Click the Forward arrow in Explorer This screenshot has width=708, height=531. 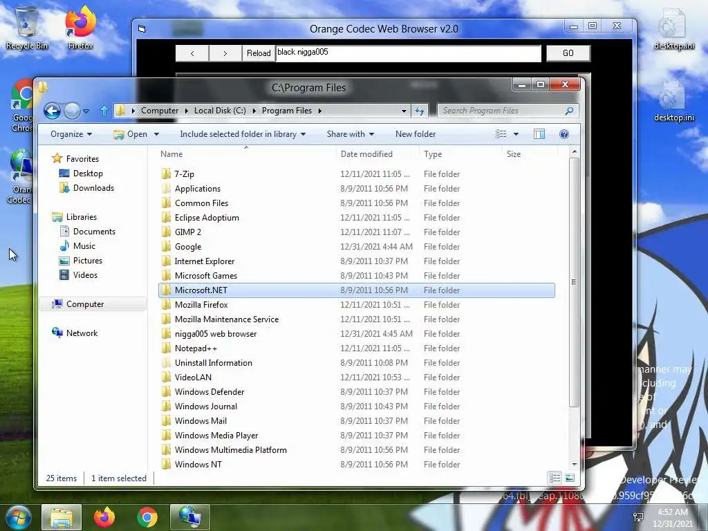[72, 111]
